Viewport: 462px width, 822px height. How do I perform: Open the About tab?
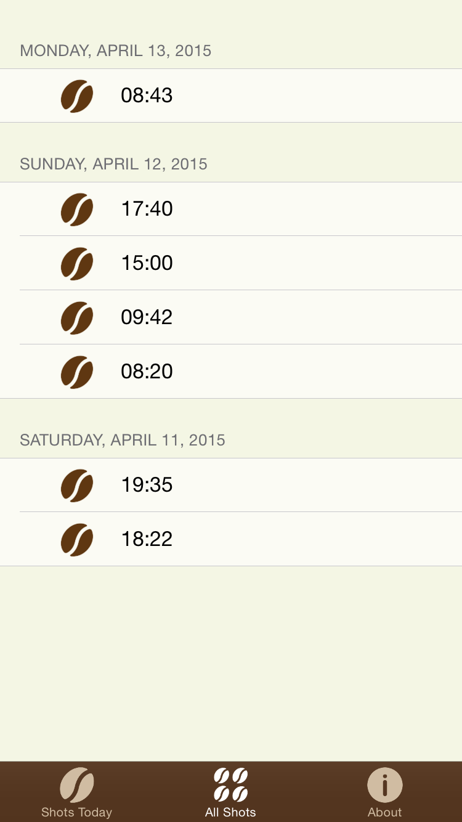[x=385, y=792]
